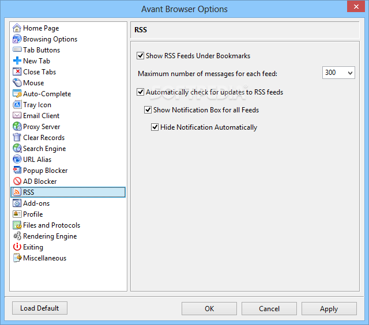Open the Home Page settings category
This screenshot has height=325, width=369.
[x=41, y=28]
